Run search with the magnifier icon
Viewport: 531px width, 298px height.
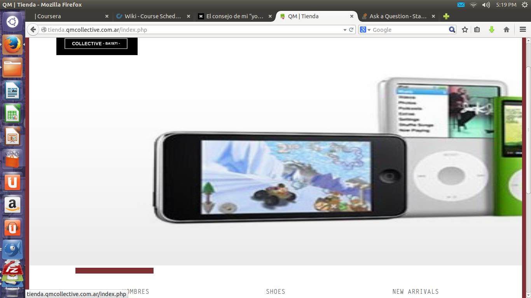point(452,29)
